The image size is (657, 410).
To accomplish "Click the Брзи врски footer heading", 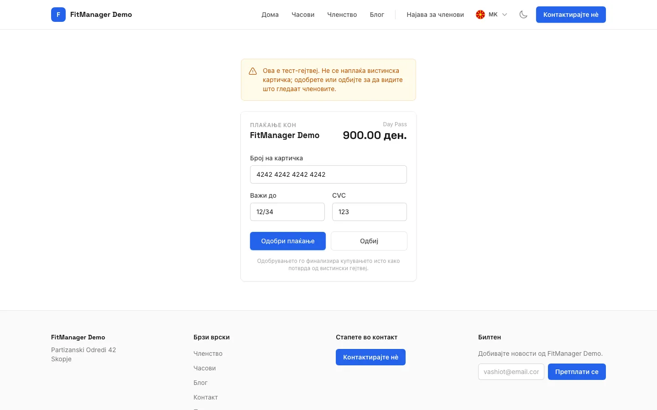I will (212, 337).
